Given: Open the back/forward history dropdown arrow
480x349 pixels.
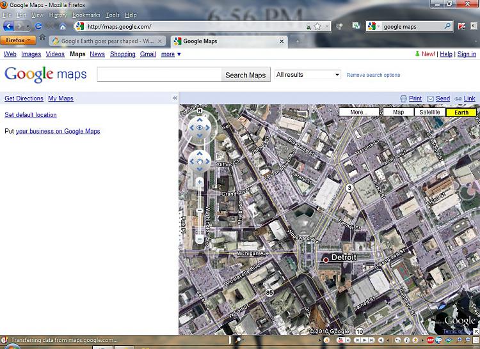Looking at the screenshot, I should 28,27.
